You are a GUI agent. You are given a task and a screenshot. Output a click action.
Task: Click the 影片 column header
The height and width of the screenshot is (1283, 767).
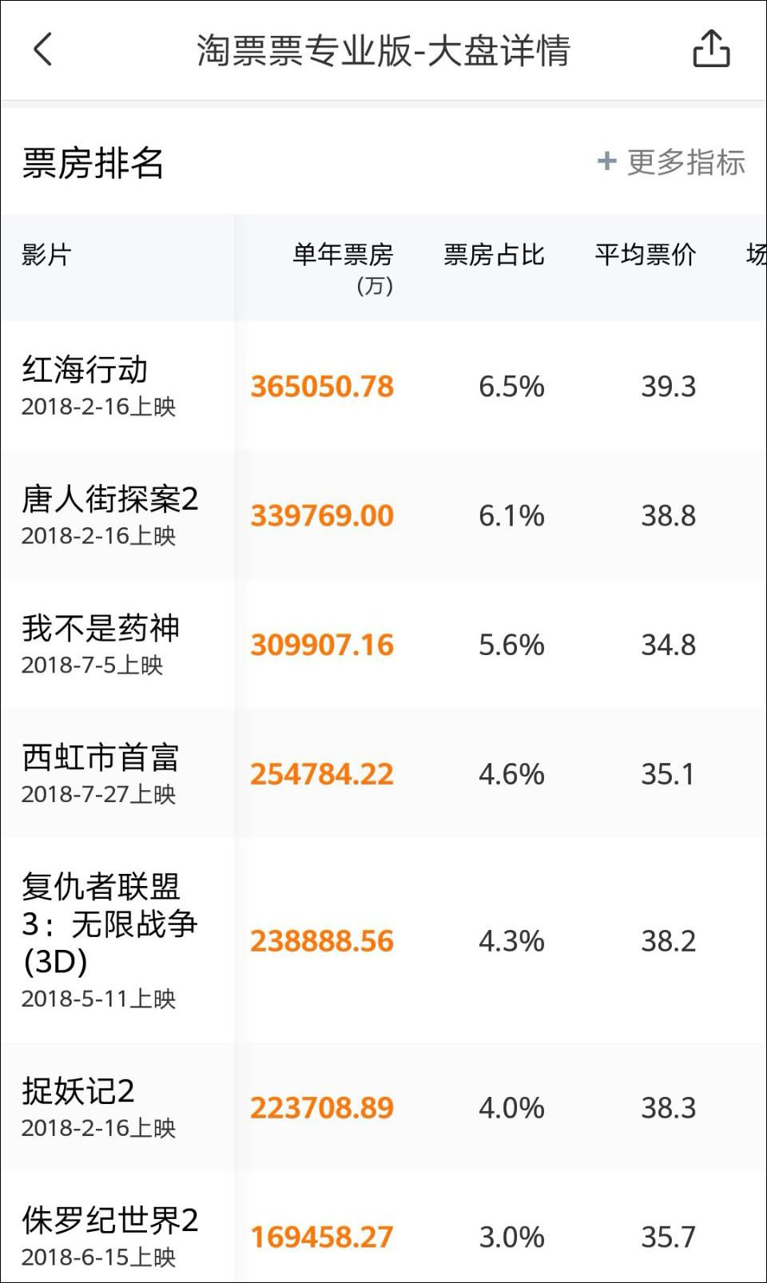pyautogui.click(x=46, y=255)
